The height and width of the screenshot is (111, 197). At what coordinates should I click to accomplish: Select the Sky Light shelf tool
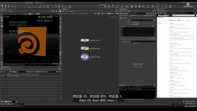[x=136, y=6]
